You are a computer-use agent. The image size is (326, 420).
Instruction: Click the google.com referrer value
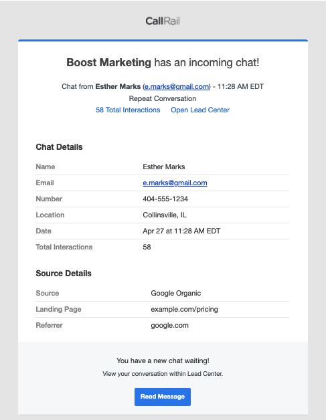coord(170,326)
